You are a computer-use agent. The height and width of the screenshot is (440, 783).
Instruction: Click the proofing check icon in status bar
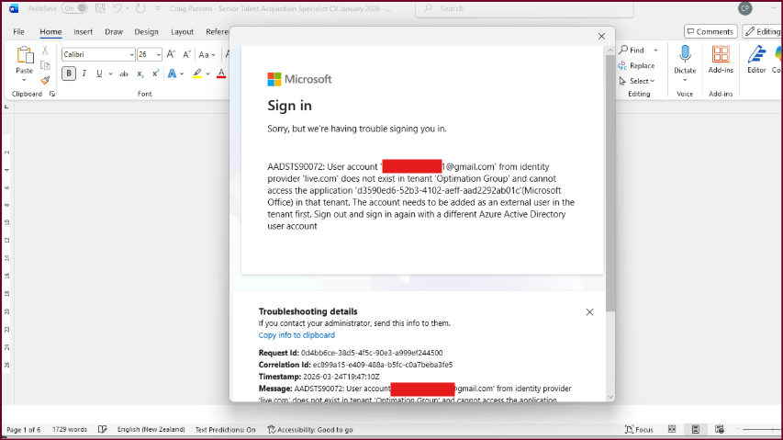coord(103,430)
